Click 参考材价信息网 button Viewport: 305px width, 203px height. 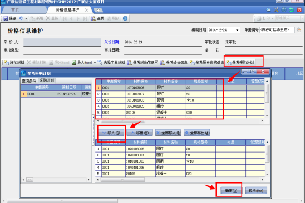point(143,63)
